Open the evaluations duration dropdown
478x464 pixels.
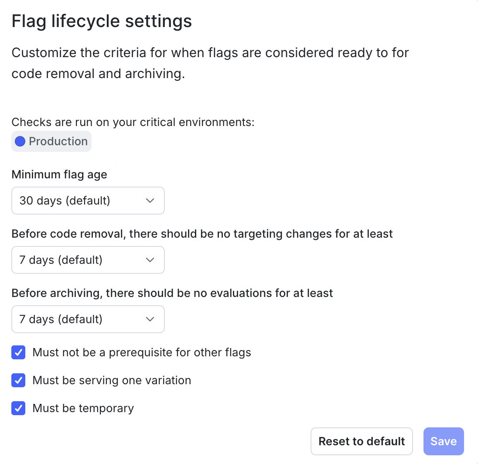point(87,319)
